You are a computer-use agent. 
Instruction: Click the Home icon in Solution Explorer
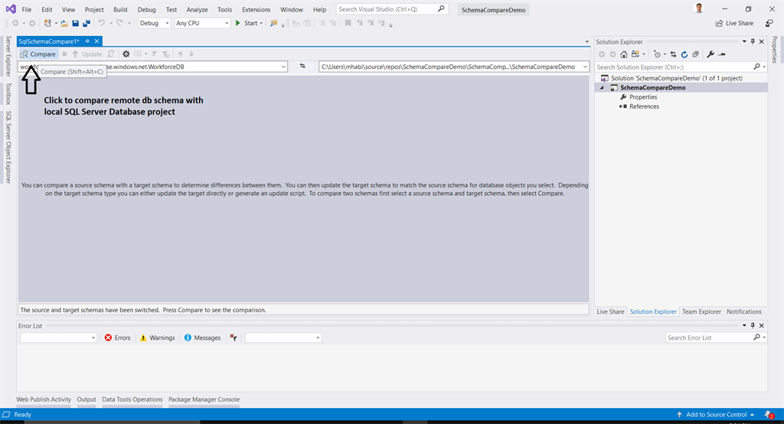pos(623,54)
